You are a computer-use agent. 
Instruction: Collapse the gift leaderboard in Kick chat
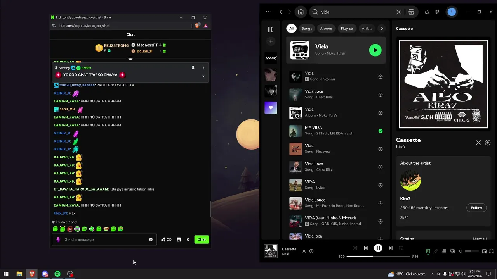click(x=130, y=59)
